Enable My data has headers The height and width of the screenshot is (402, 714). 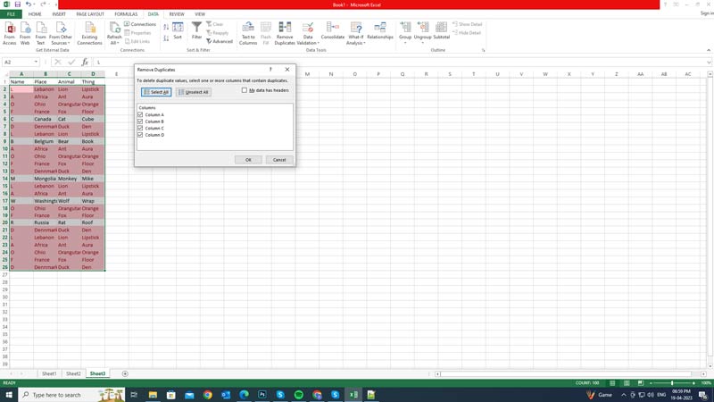tap(245, 90)
